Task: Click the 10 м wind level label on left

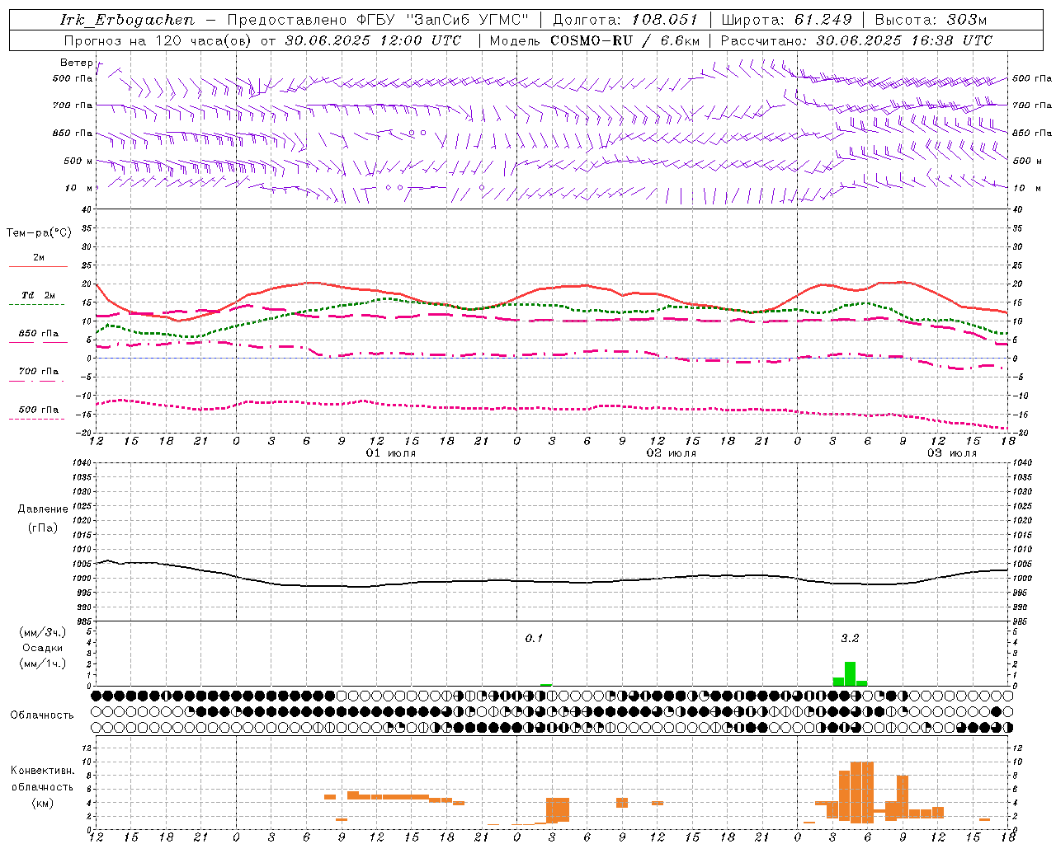Action: (79, 188)
